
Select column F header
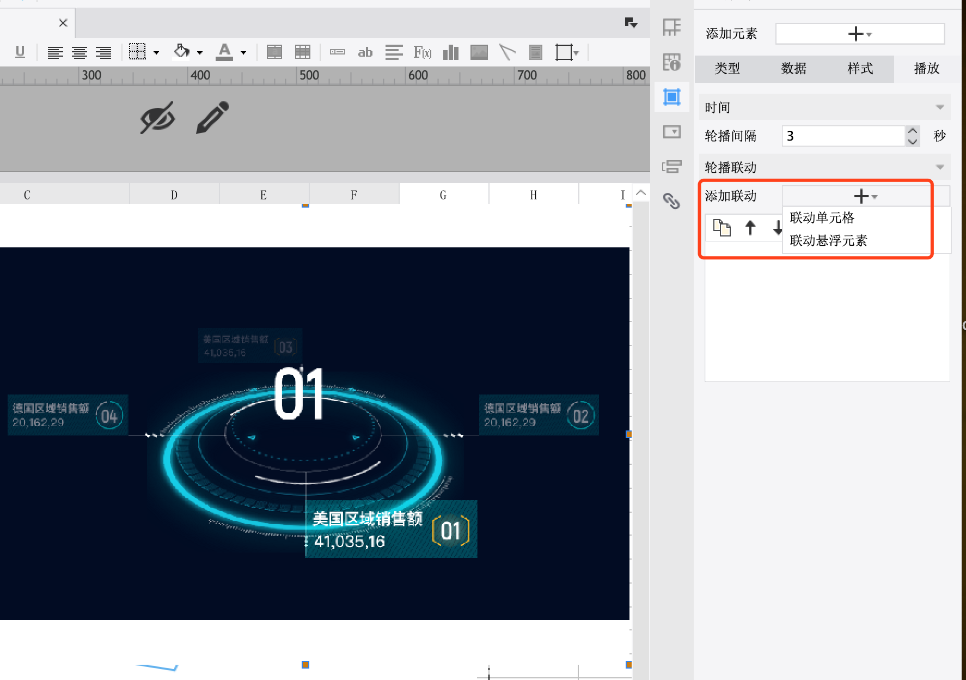pos(354,195)
